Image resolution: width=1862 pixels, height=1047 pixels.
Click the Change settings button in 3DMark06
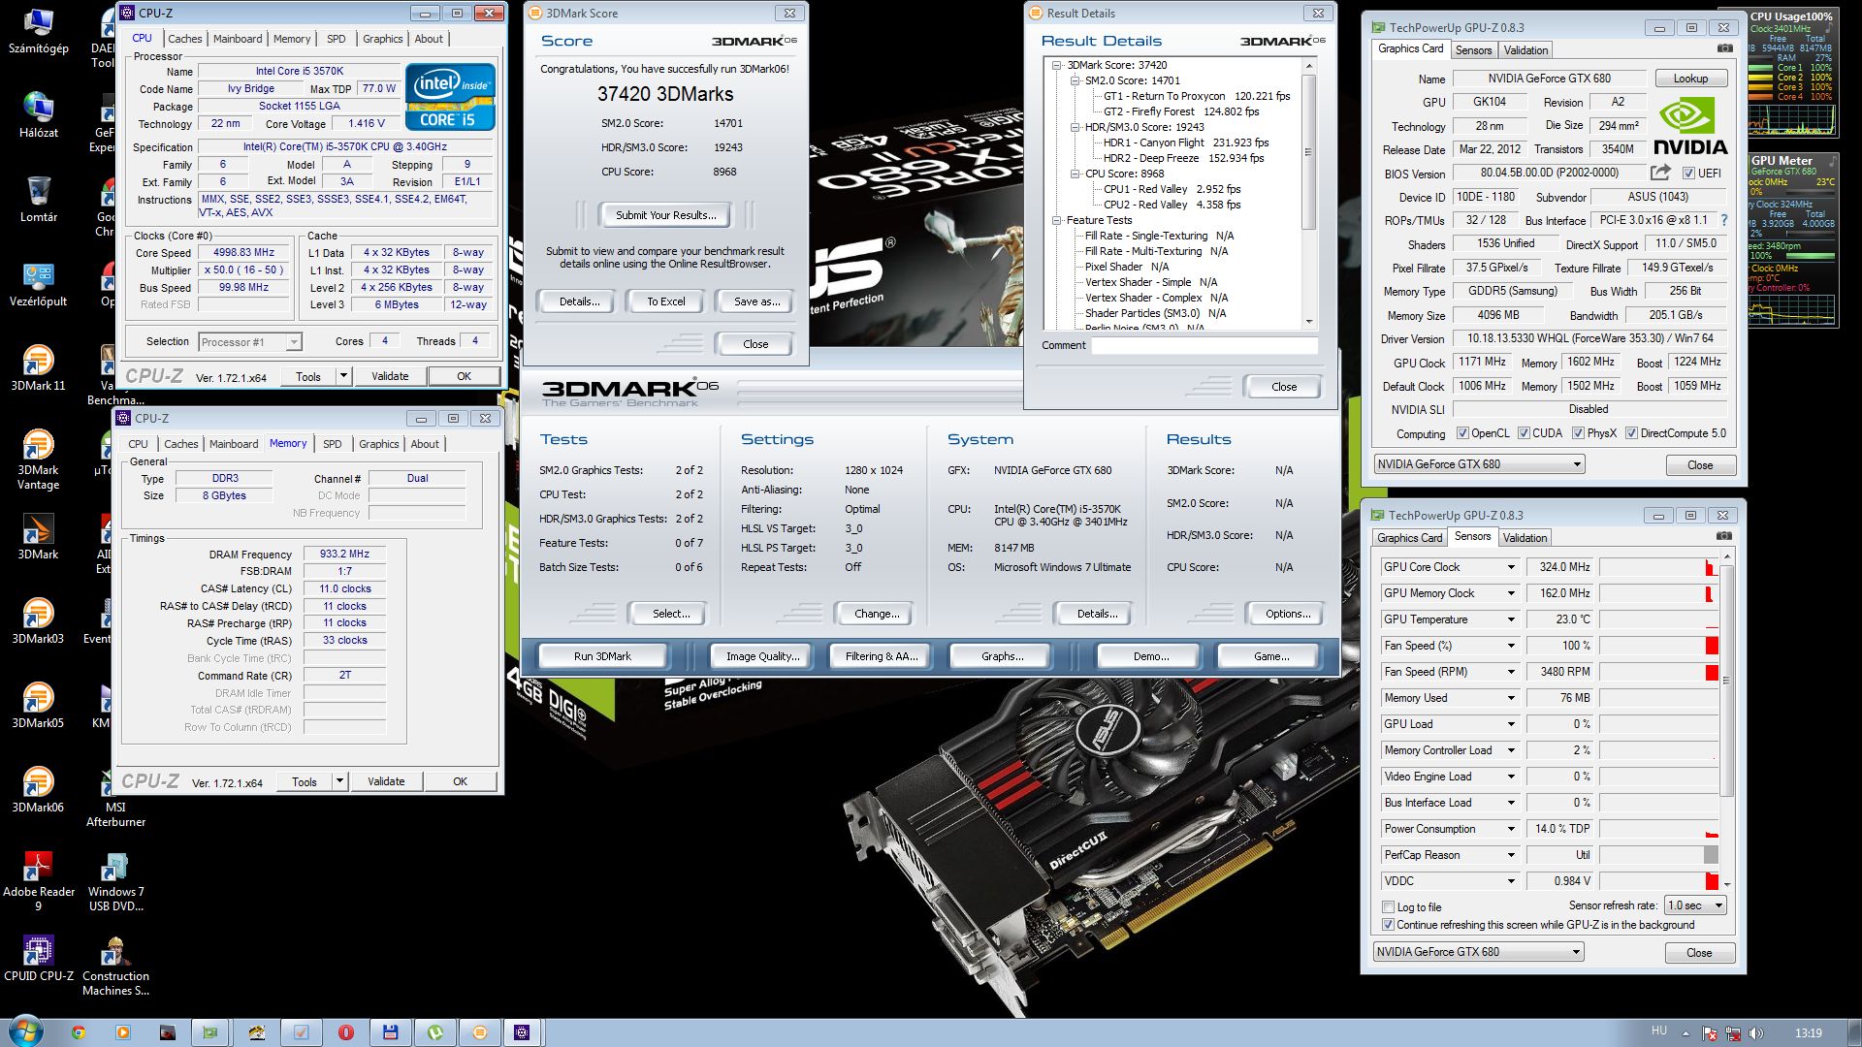click(x=877, y=614)
